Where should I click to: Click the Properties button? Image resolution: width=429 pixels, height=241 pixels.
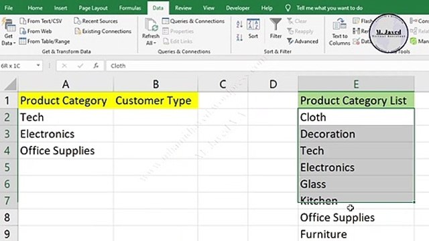pos(178,31)
